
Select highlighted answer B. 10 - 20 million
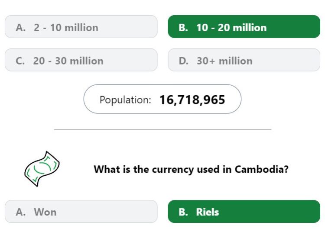(x=244, y=26)
